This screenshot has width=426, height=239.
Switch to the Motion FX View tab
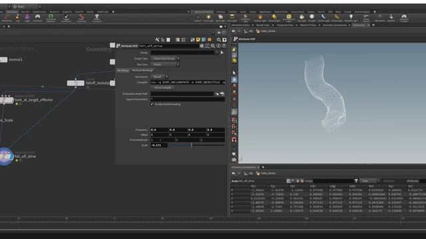(x=308, y=25)
